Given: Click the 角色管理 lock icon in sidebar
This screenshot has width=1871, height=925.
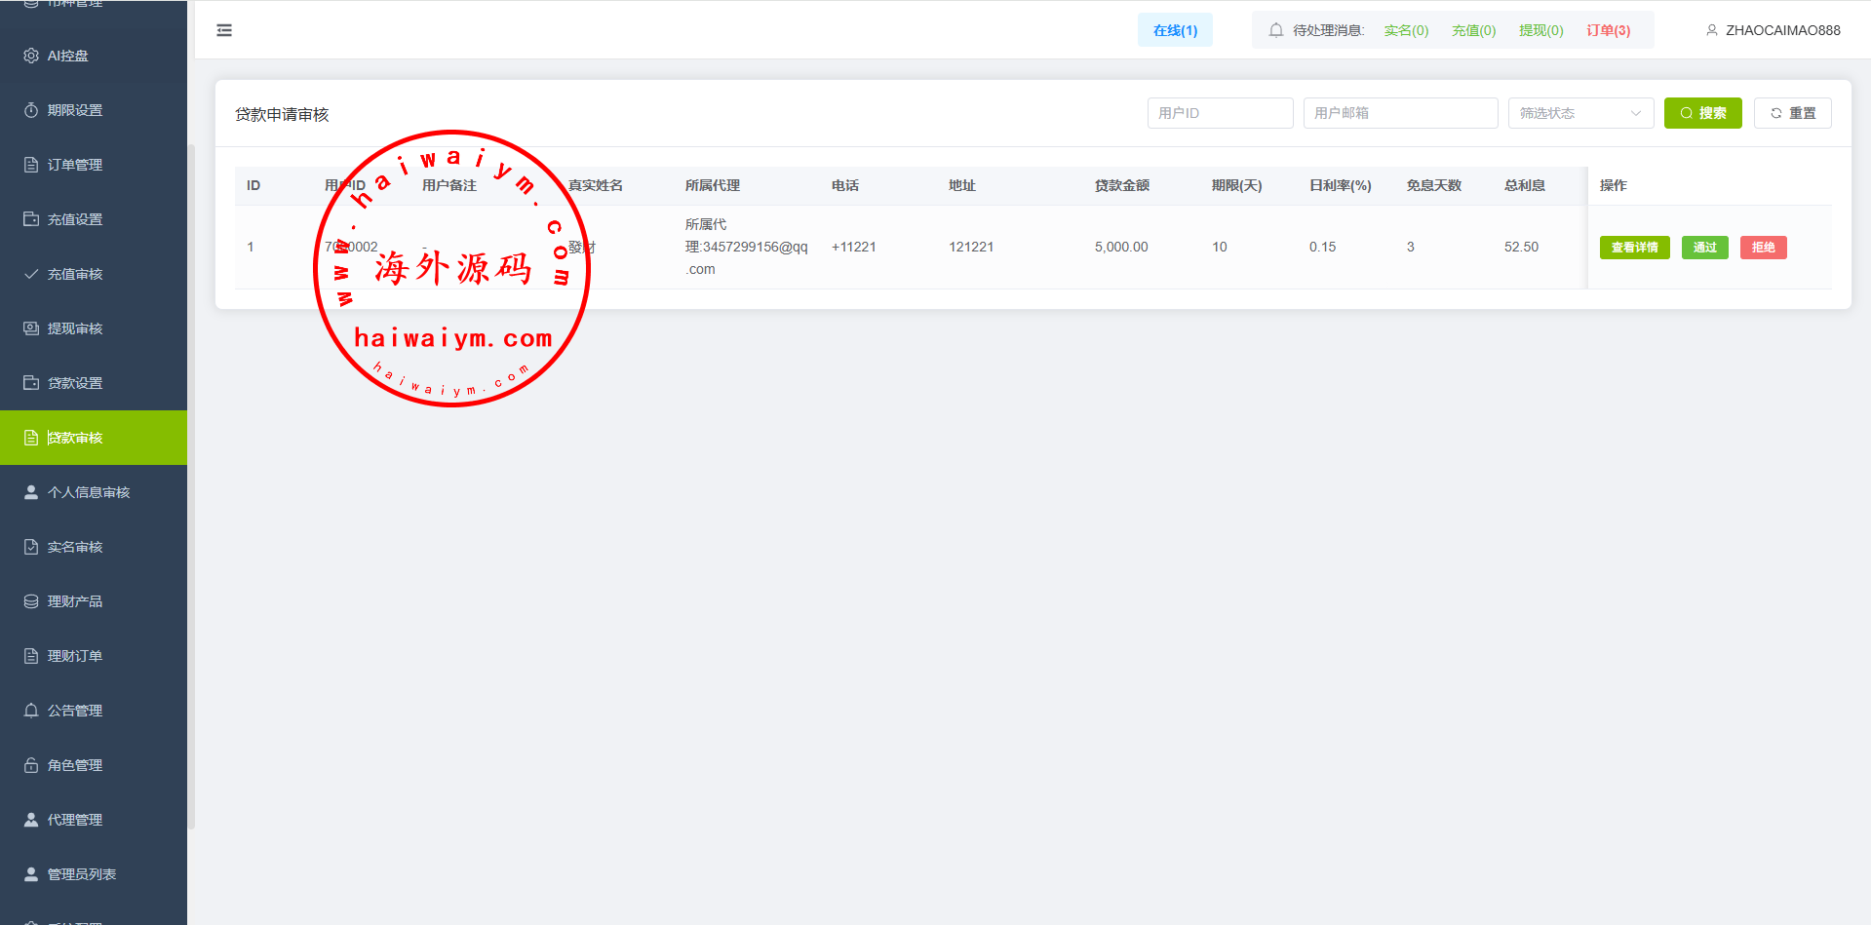Looking at the screenshot, I should pyautogui.click(x=31, y=765).
